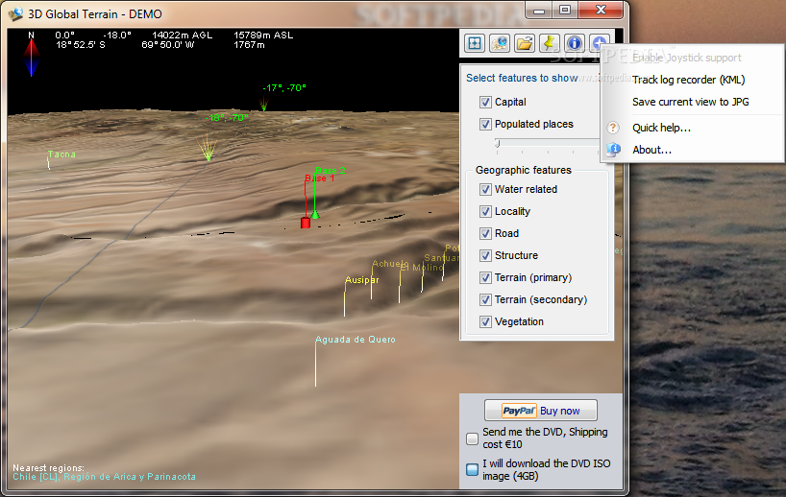Click the yellow -18°, -70° grid marker
The image size is (786, 497).
coord(208,148)
